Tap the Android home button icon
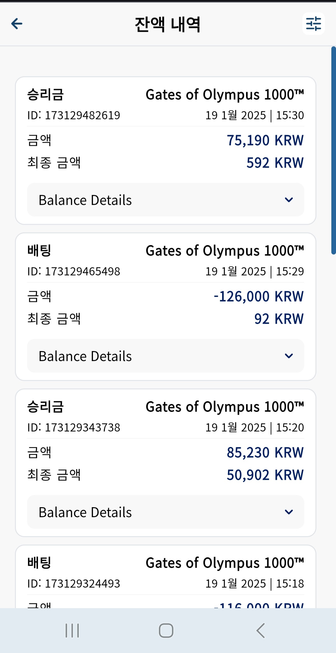The height and width of the screenshot is (653, 336). tap(166, 631)
